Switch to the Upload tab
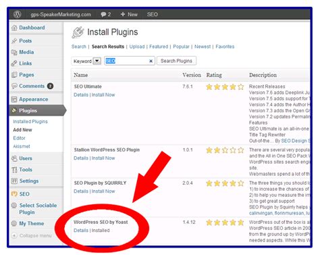 137,47
